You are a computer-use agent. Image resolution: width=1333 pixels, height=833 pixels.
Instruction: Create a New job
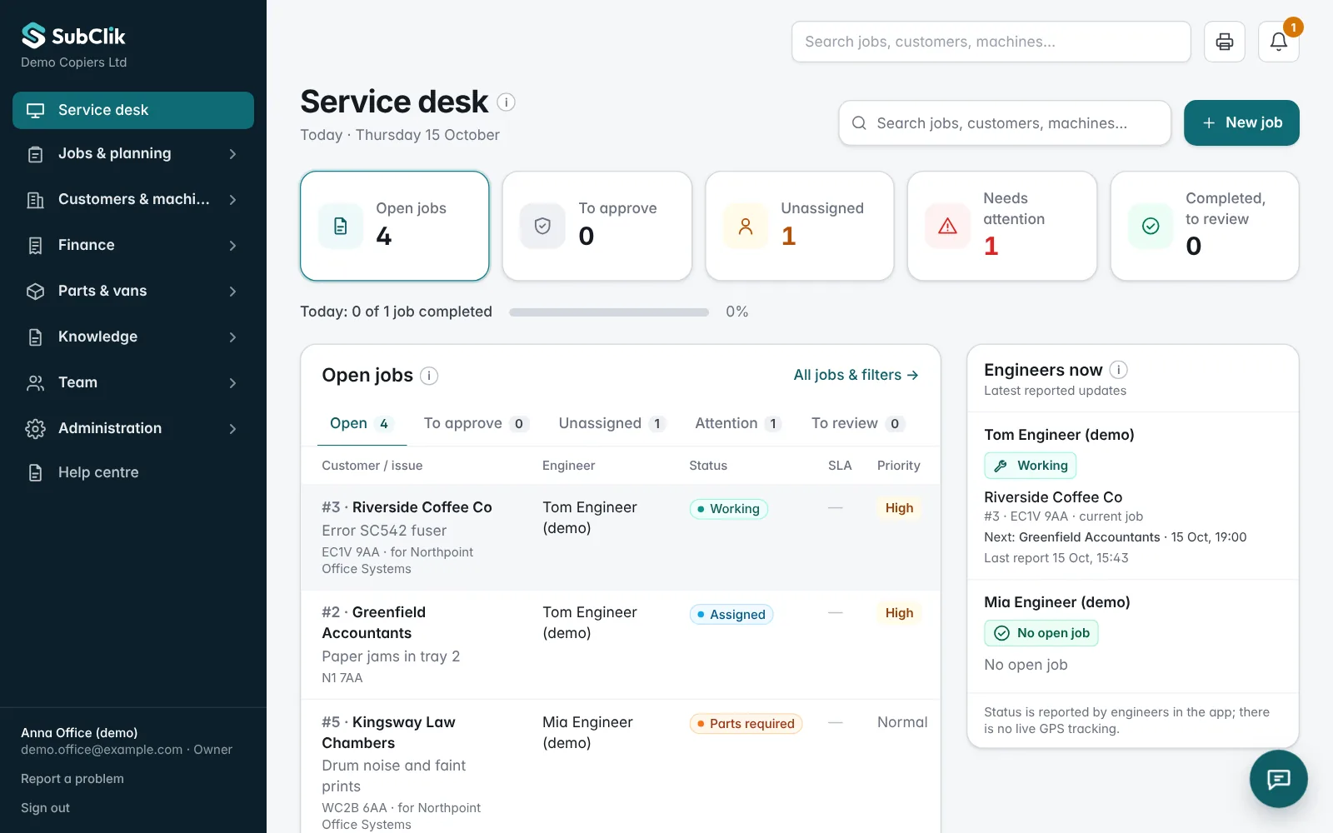(1241, 122)
